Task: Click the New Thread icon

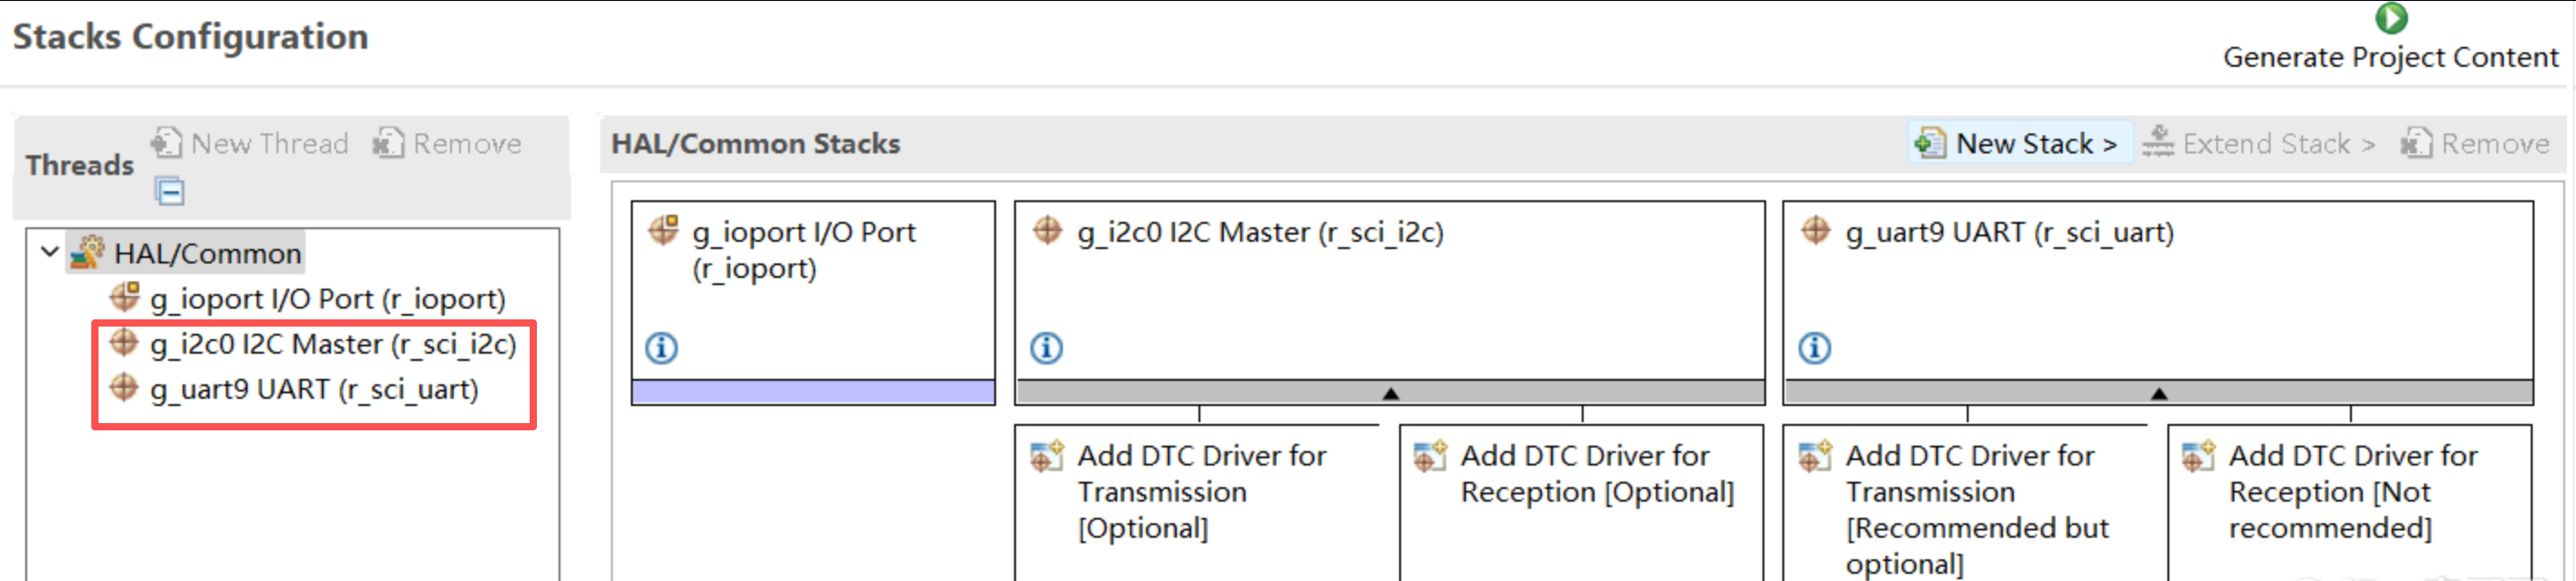Action: [x=166, y=143]
